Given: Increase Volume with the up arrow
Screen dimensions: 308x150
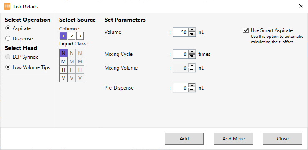Looking at the screenshot, I should pos(192,30).
